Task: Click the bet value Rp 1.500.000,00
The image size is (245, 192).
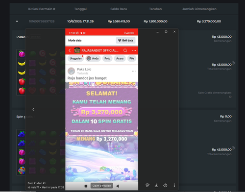Action: (x=155, y=21)
